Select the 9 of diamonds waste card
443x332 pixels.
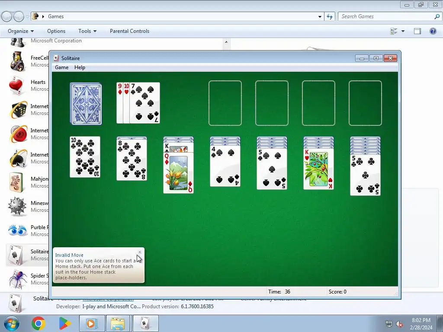tap(120, 103)
